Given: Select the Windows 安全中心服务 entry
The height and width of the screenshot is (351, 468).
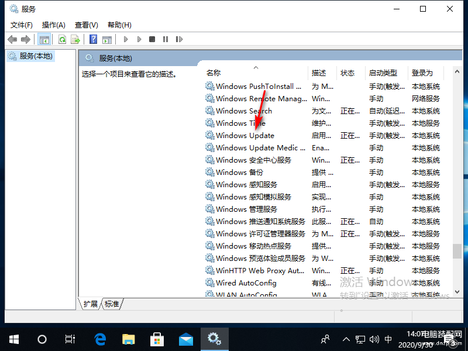Looking at the screenshot, I should [324, 160].
